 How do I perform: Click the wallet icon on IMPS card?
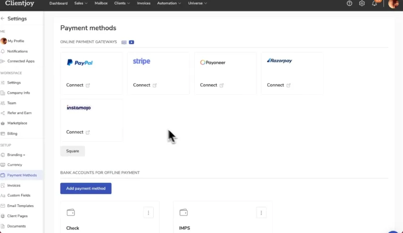tap(183, 212)
